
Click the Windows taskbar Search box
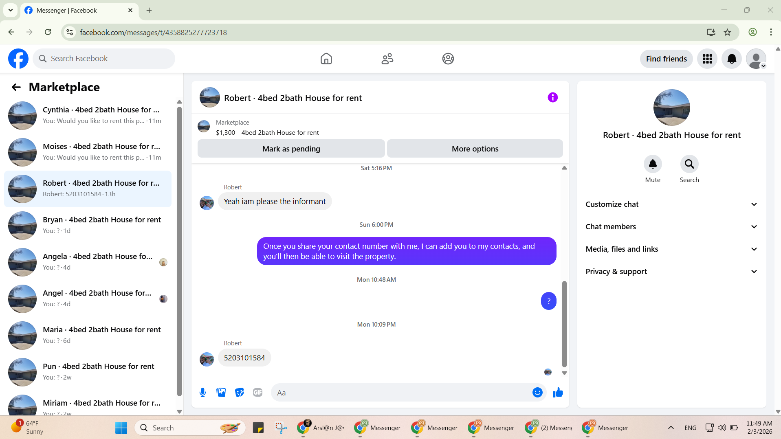point(190,428)
